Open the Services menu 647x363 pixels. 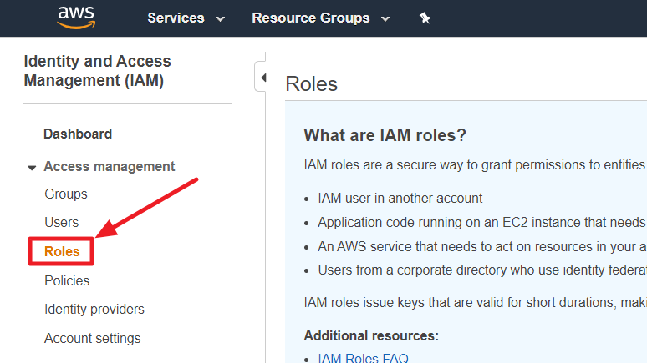(x=176, y=18)
